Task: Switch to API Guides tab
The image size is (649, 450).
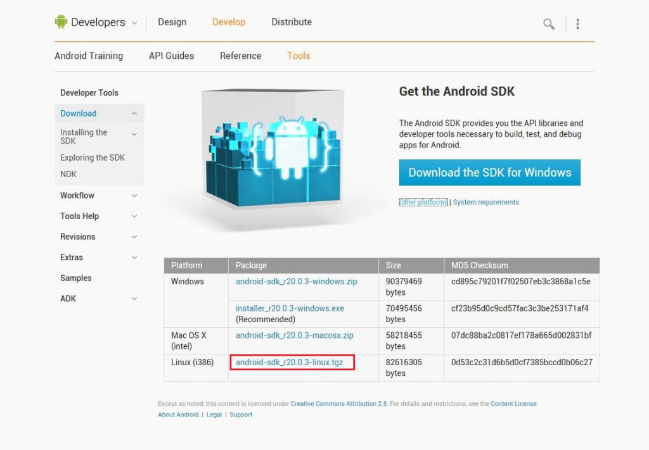Action: [x=171, y=56]
